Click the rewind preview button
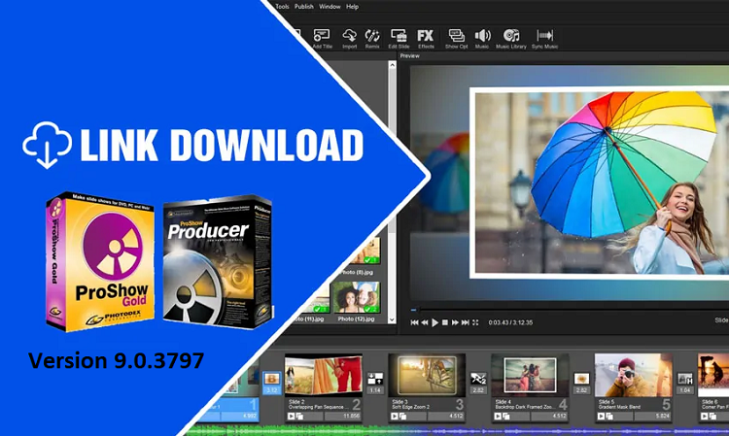 click(x=425, y=322)
